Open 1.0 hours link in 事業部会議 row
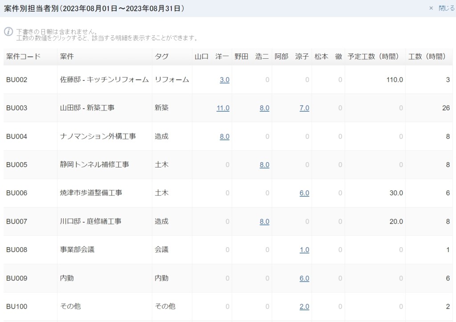This screenshot has height=322, width=456. (x=304, y=249)
